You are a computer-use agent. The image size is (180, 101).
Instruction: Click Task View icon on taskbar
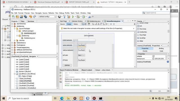click(x=55, y=98)
